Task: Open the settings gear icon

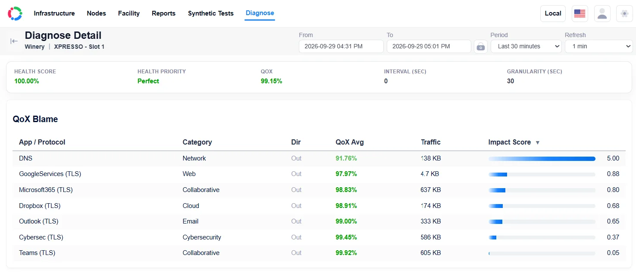Action: (x=624, y=13)
